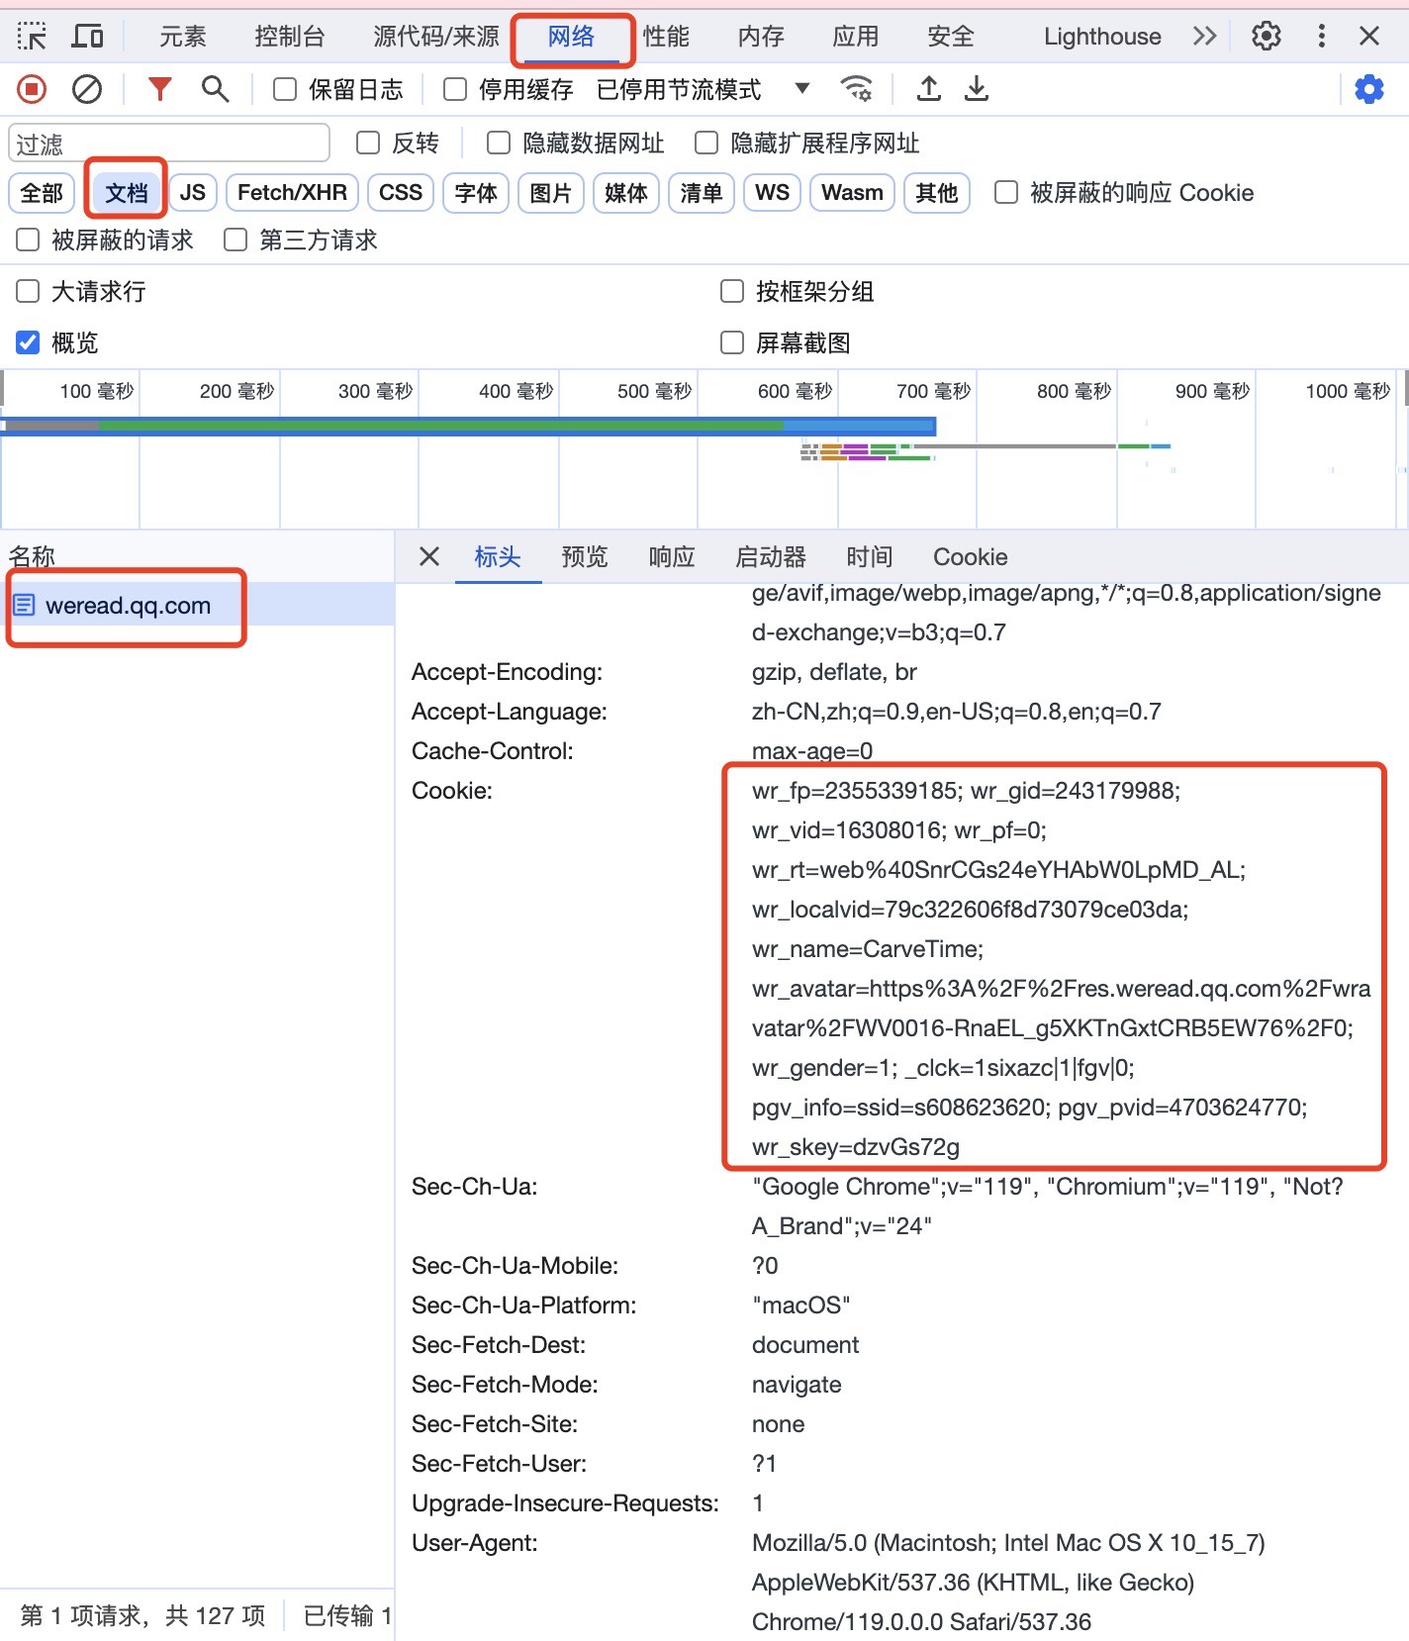The image size is (1409, 1641).
Task: Import HAR file upload icon
Action: point(928,89)
